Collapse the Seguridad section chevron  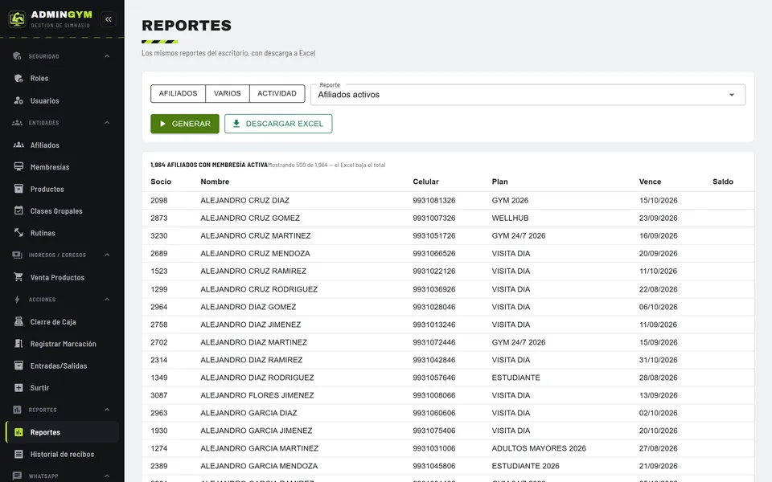coord(107,56)
